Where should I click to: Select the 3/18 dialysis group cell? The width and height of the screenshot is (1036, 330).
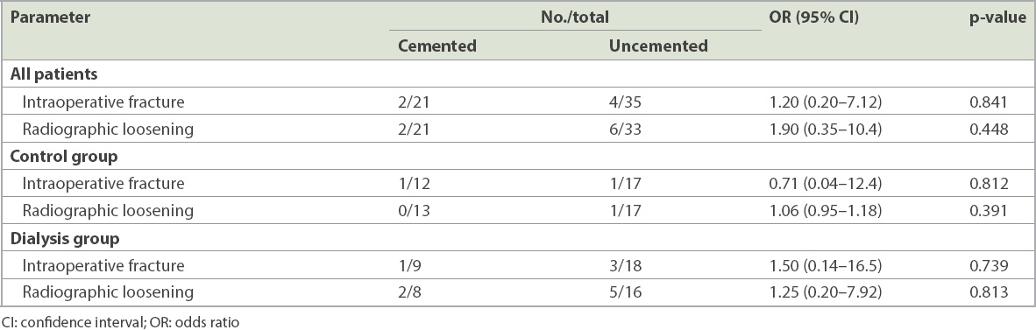pyautogui.click(x=625, y=266)
